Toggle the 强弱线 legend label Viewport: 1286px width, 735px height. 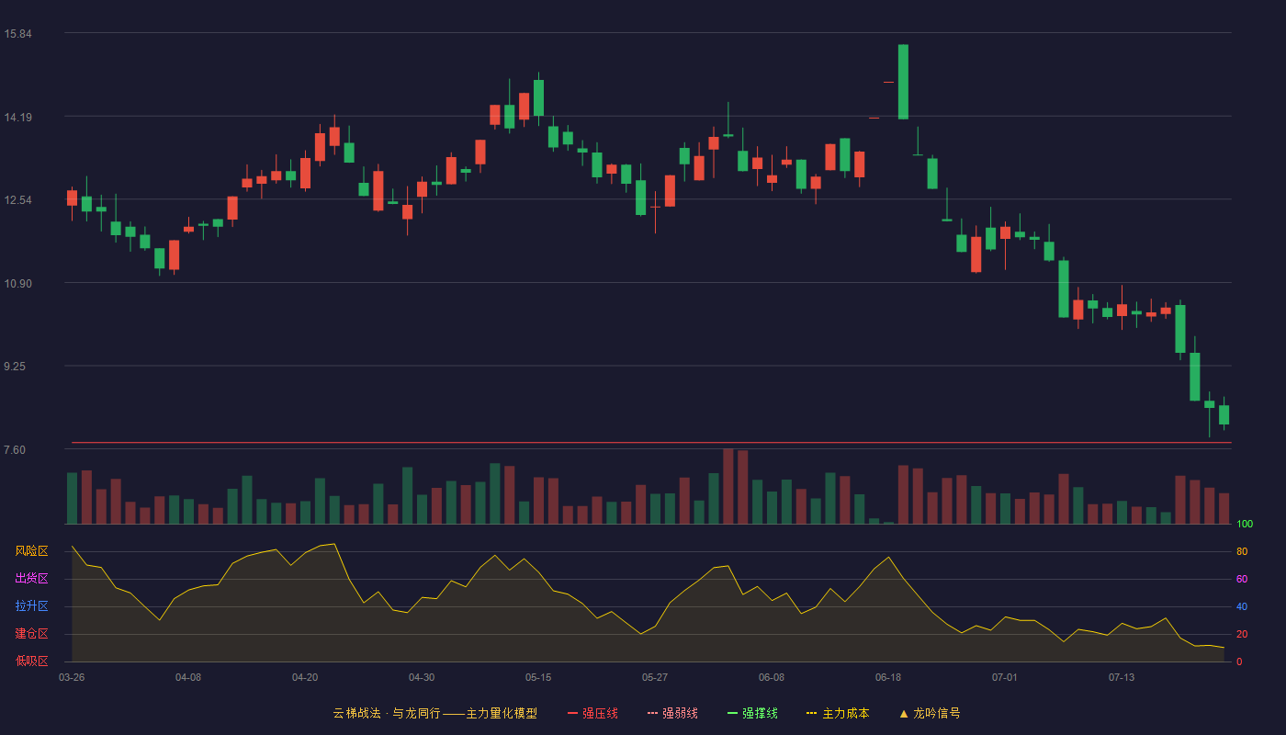coord(680,713)
